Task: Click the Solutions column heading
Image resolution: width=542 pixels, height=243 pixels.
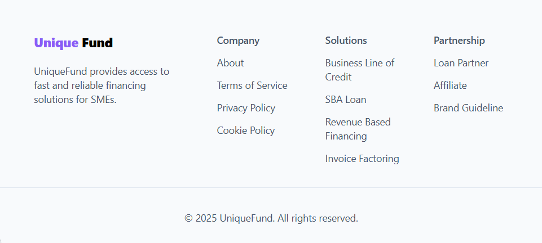Action: coord(346,40)
